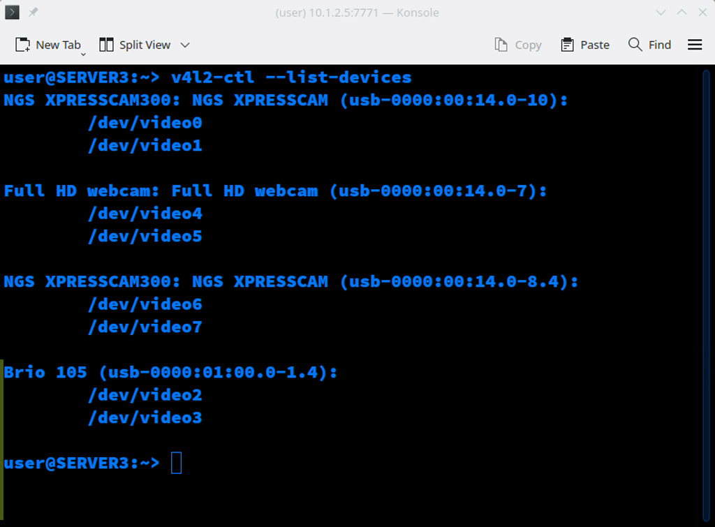715x527 pixels.
Task: Expand the Split View chevron menu
Action: (x=184, y=45)
